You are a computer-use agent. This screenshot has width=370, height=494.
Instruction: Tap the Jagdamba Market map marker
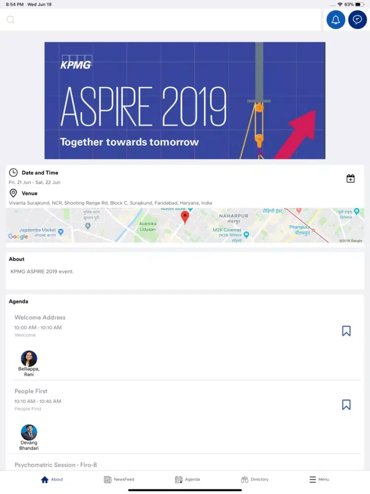point(61,232)
